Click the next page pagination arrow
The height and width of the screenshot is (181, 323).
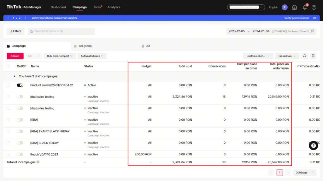(288, 173)
